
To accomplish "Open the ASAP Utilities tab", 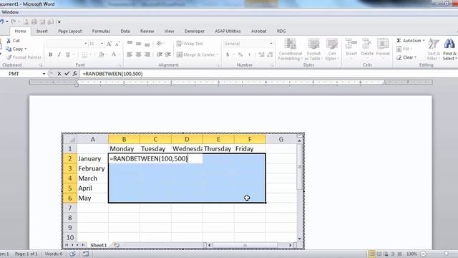I will click(x=228, y=31).
